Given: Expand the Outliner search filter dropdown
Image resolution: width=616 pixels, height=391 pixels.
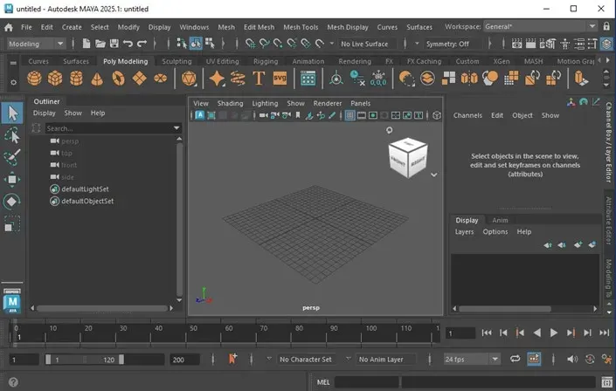Looking at the screenshot, I should pyautogui.click(x=176, y=128).
